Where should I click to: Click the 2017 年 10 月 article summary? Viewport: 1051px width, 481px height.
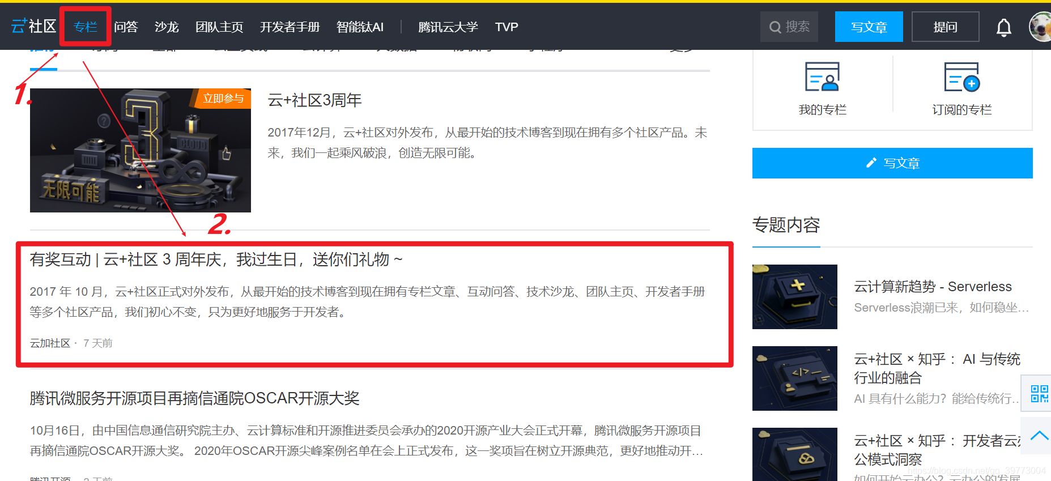(x=368, y=302)
